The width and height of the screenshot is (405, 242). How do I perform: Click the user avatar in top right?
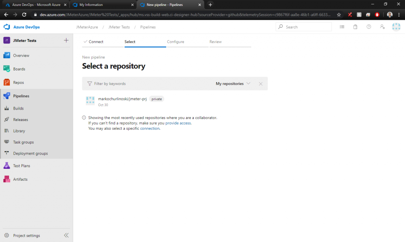(396, 26)
